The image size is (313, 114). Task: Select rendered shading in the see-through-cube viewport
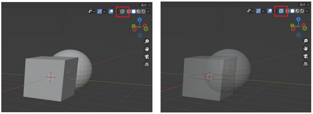302,11
